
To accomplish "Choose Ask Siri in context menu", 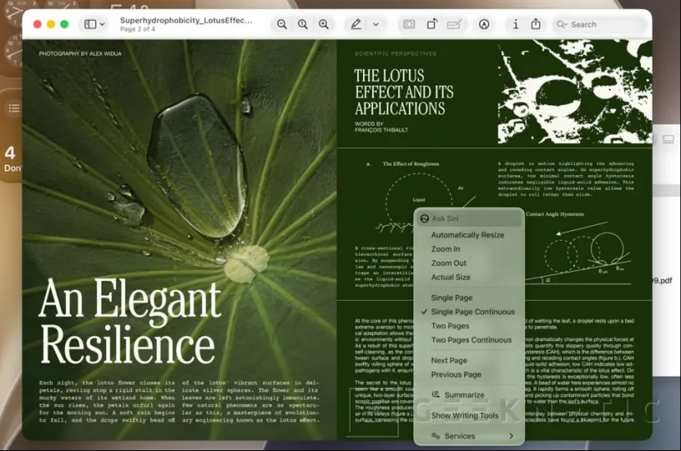I will click(x=469, y=219).
